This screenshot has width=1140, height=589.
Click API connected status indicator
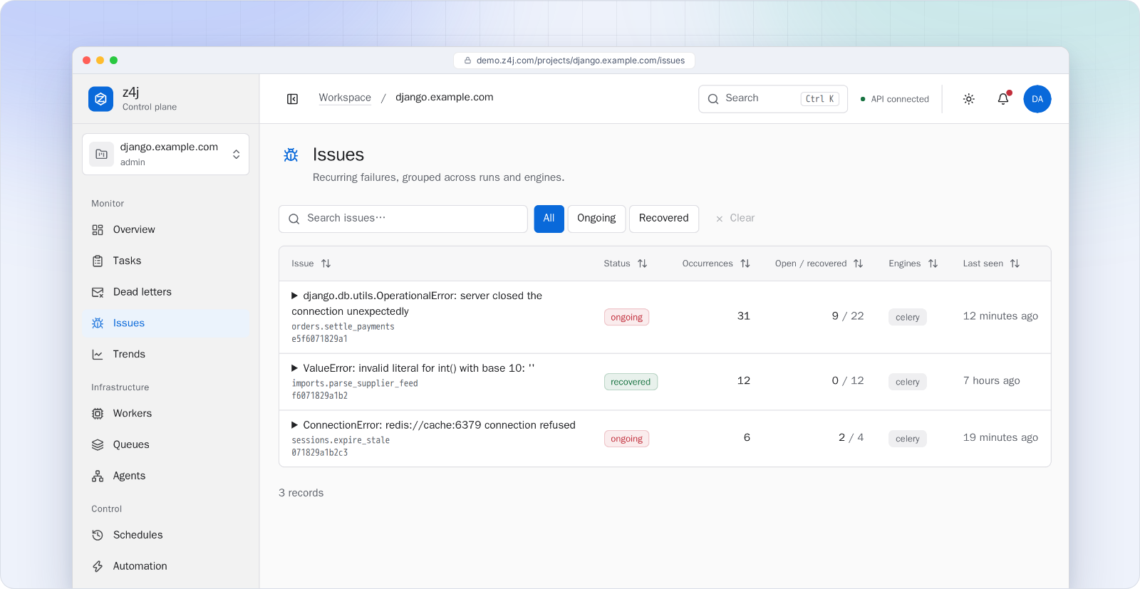(895, 99)
